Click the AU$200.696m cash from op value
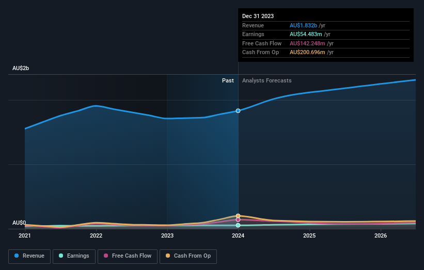This screenshot has width=424, height=270. pyautogui.click(x=307, y=53)
